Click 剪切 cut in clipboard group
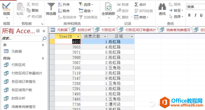The height and width of the screenshot is (110, 205). 32,4
